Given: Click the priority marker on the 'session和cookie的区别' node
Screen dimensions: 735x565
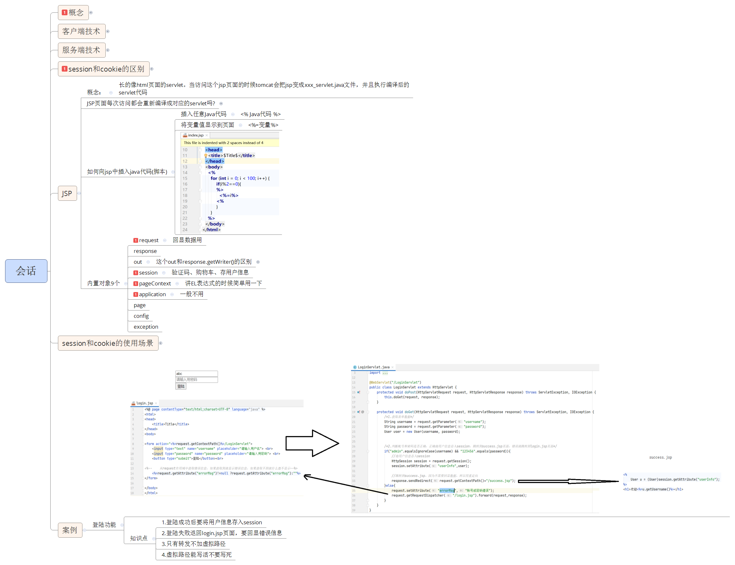Looking at the screenshot, I should [x=64, y=69].
